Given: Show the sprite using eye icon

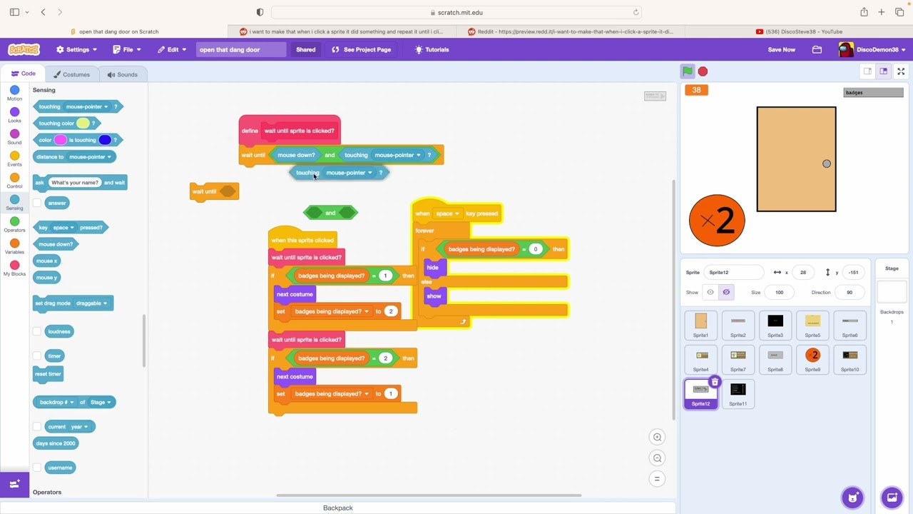Looking at the screenshot, I should pyautogui.click(x=710, y=292).
